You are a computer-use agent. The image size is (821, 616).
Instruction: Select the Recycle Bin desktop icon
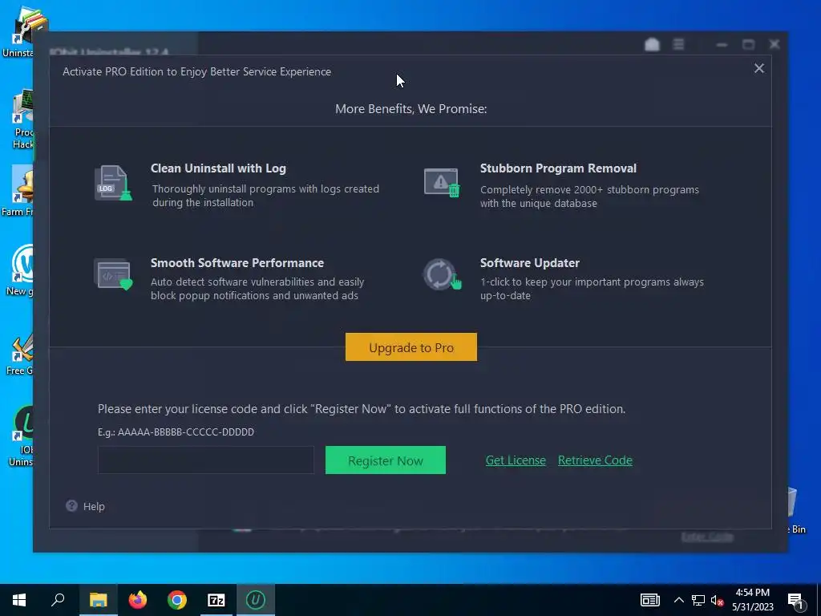(x=796, y=511)
